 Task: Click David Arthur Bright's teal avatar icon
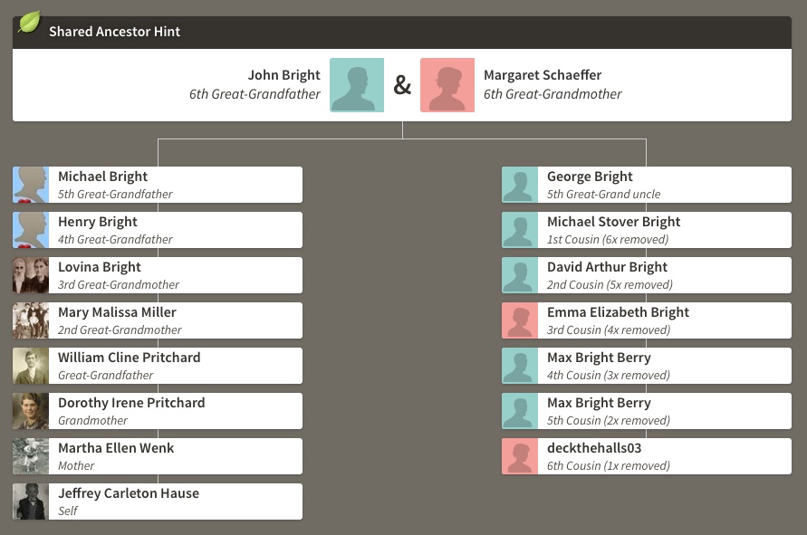coord(520,275)
